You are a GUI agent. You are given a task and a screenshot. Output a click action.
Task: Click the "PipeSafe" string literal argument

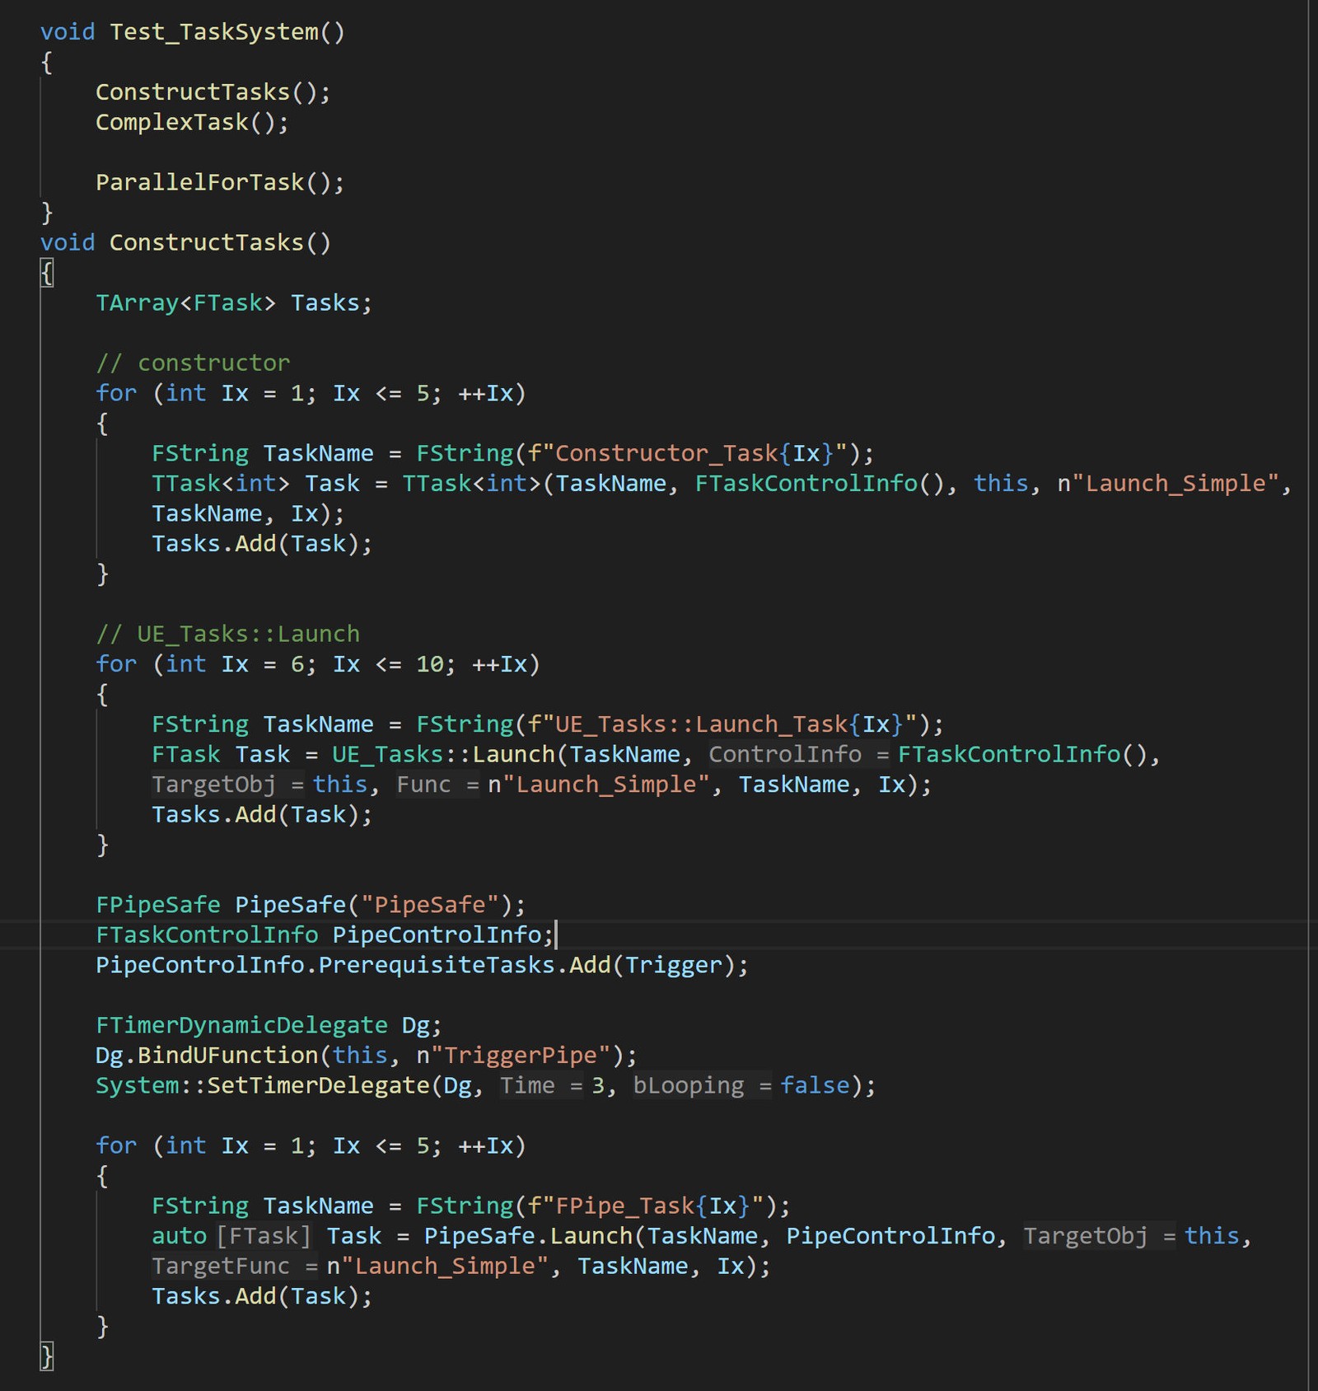pos(430,906)
